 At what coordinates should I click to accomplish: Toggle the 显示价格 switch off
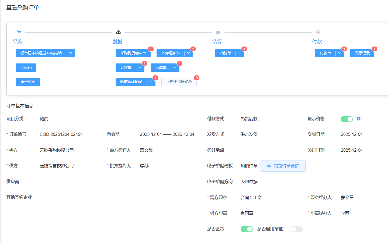click(347, 119)
